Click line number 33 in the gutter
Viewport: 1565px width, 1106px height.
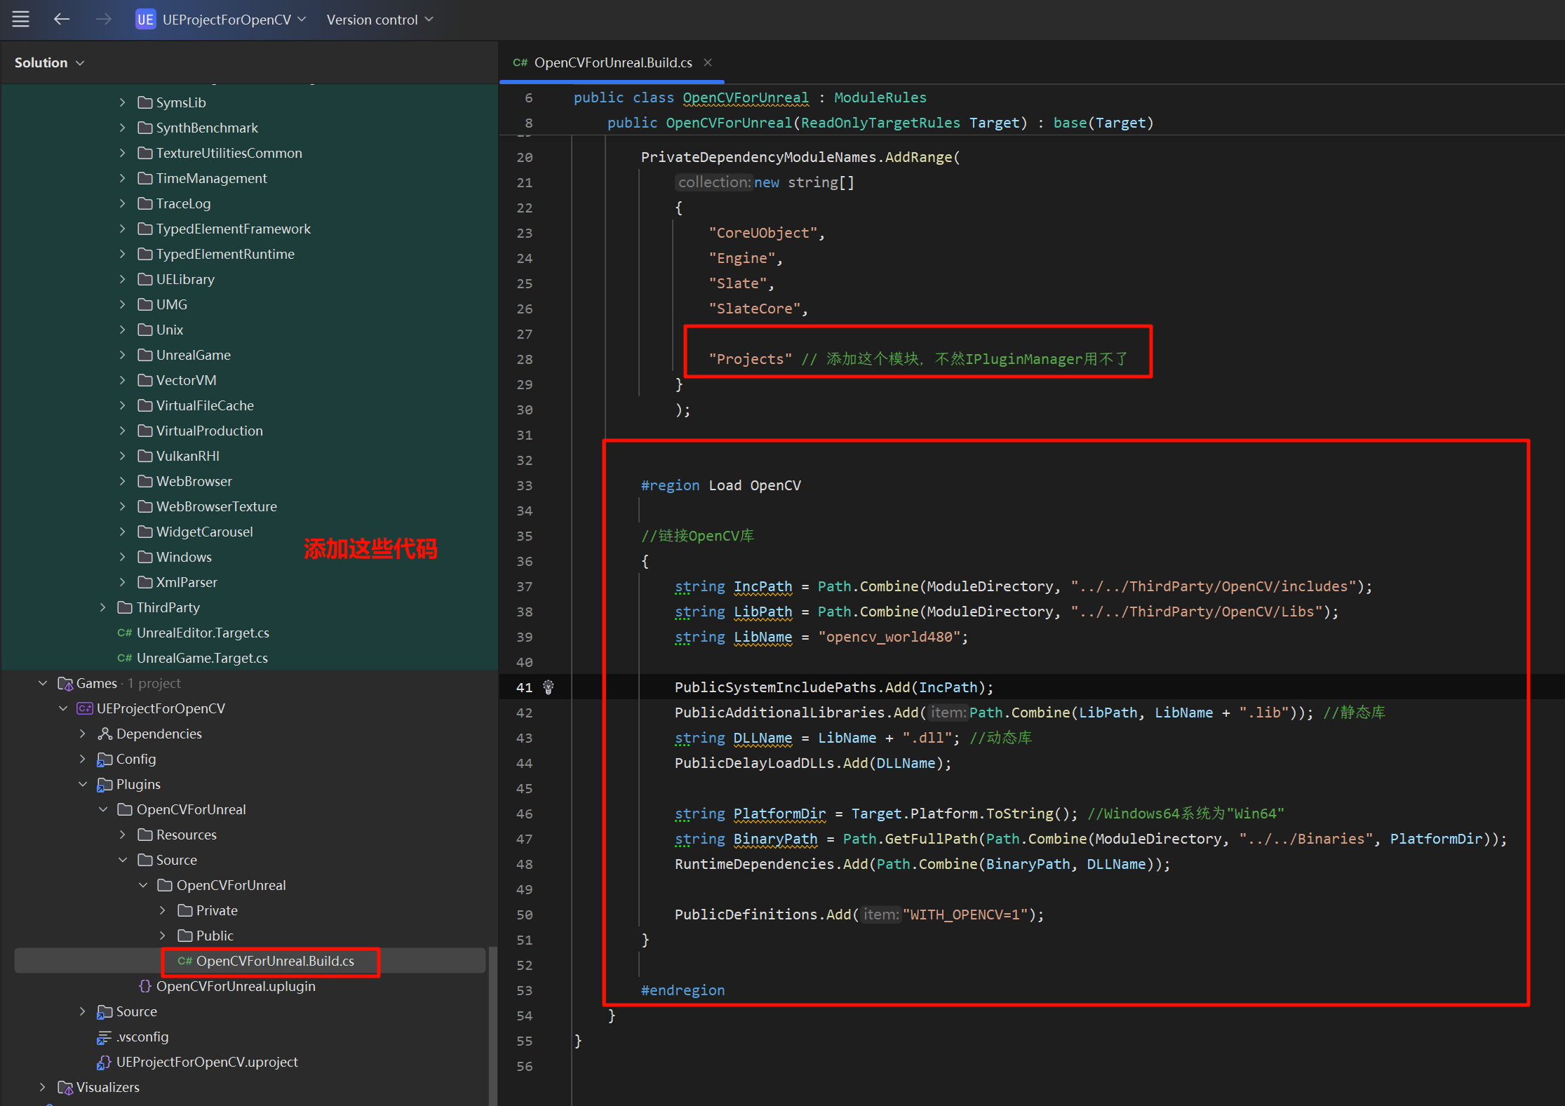(524, 485)
